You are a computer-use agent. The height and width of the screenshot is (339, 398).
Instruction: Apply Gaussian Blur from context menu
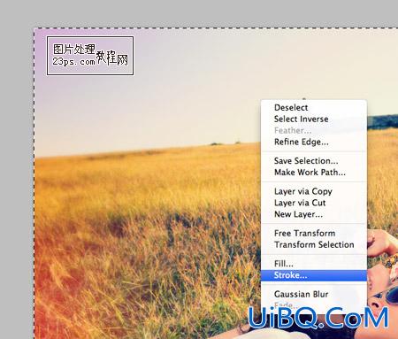314,294
